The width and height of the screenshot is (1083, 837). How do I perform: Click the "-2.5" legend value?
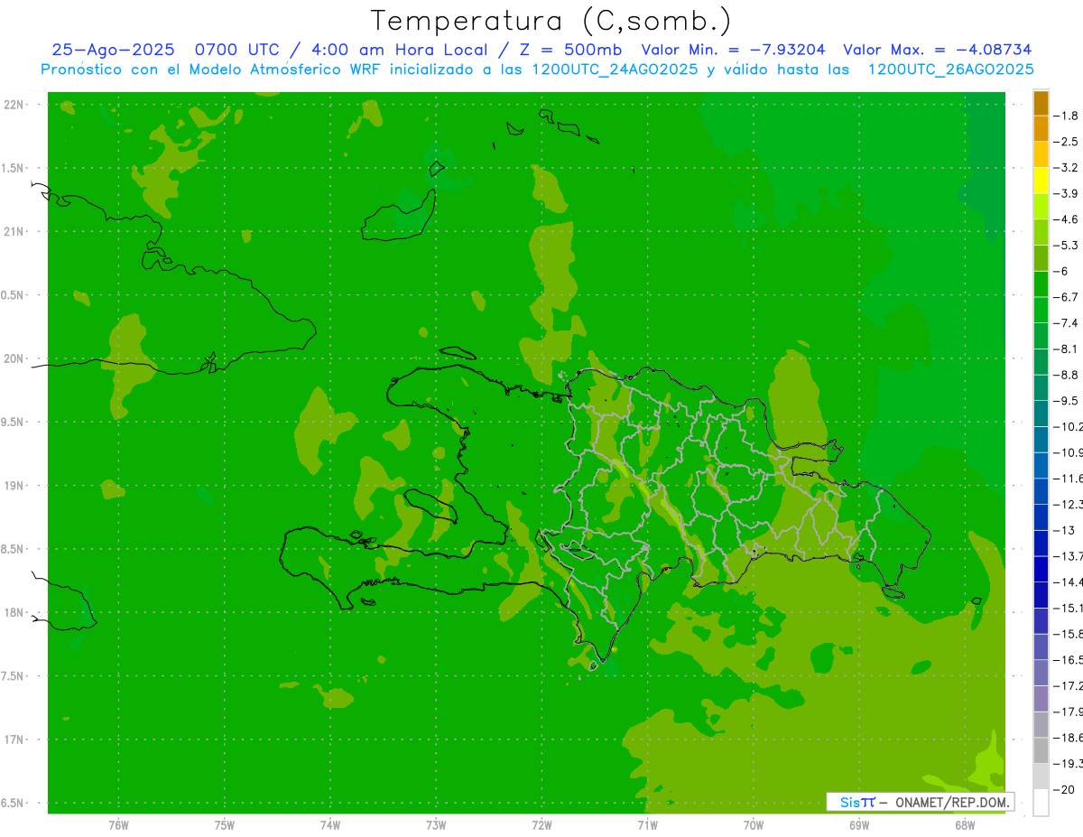click(x=1067, y=142)
